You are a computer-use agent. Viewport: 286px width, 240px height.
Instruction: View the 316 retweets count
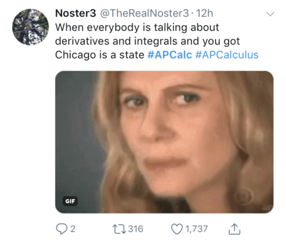tap(135, 229)
